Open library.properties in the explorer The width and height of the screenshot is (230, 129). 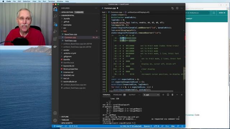point(70,69)
